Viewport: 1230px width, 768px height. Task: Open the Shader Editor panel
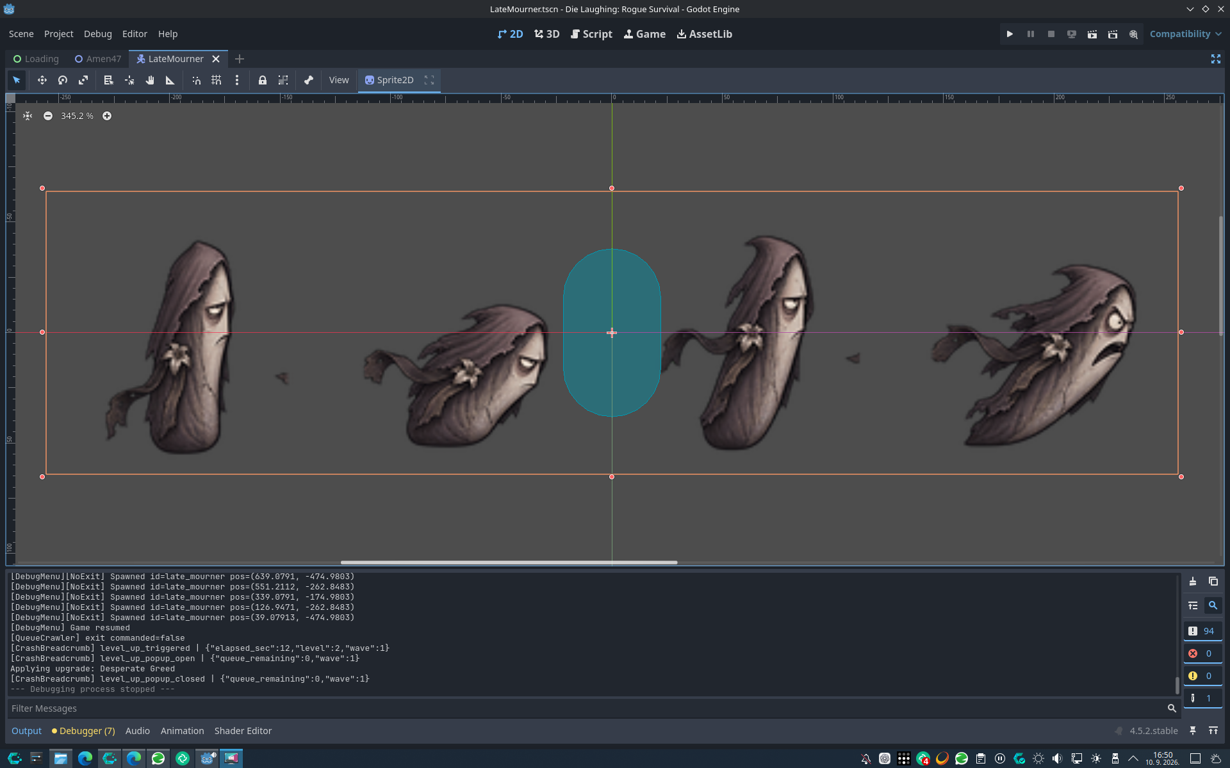243,731
